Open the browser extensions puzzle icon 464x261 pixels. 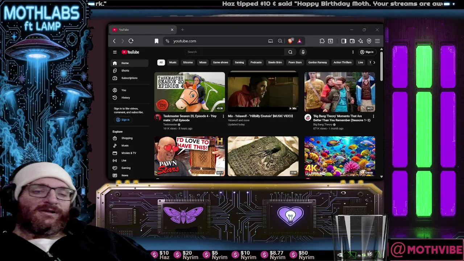322,41
